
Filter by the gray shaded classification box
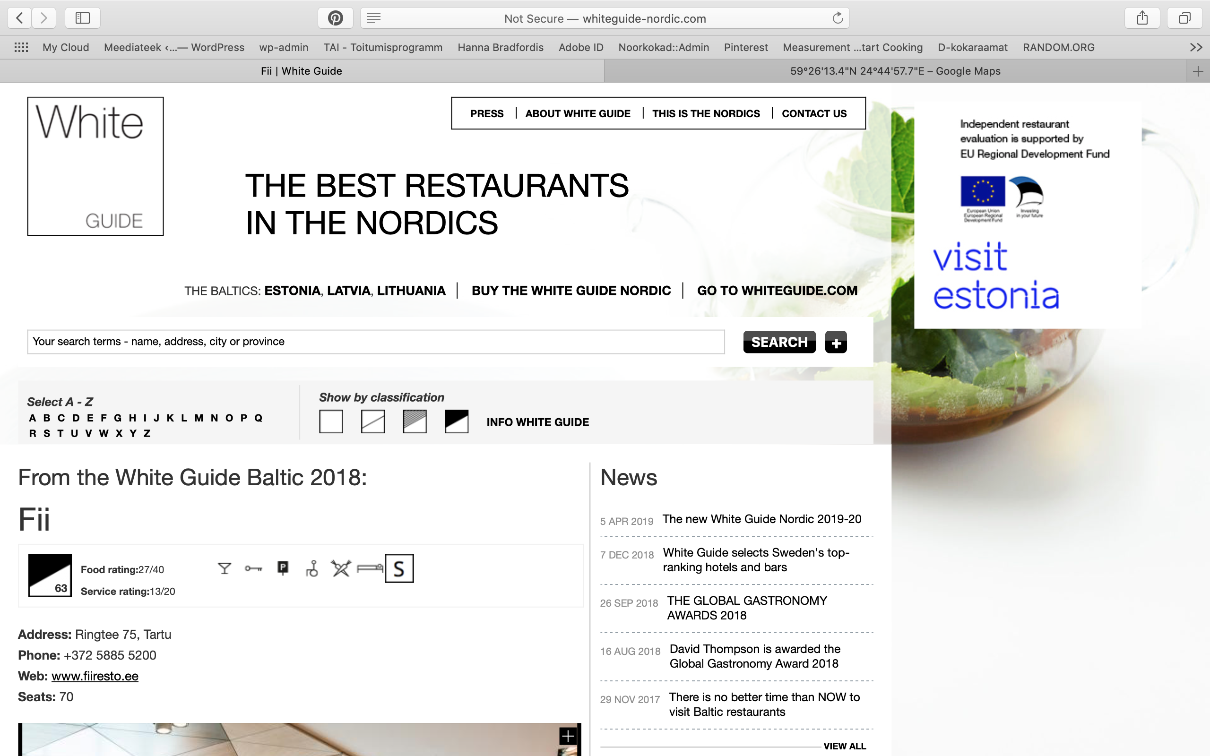pos(415,421)
